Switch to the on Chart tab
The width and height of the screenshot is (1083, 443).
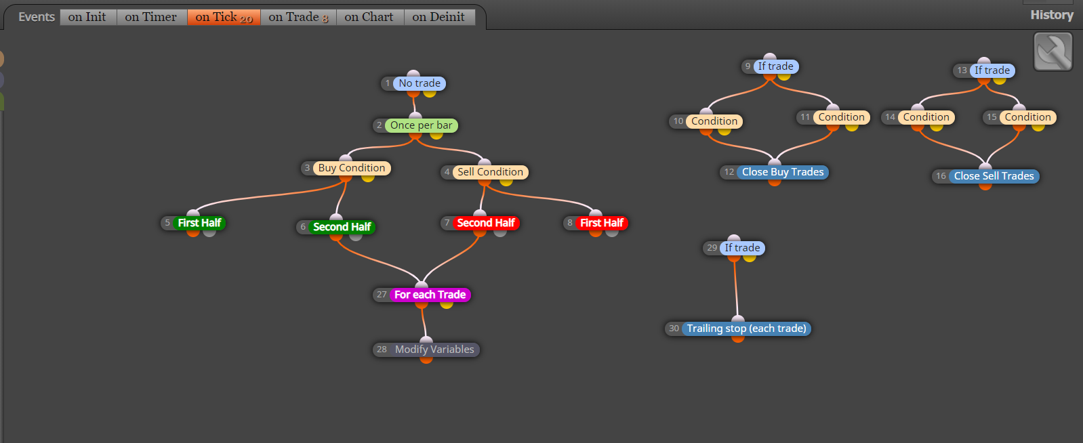369,17
